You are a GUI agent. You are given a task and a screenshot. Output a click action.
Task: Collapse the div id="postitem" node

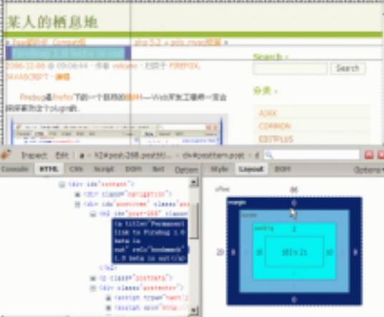click(x=77, y=204)
